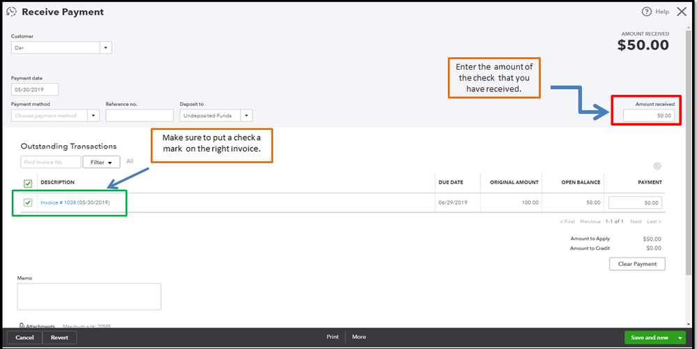The height and width of the screenshot is (349, 697).
Task: Click the Payment date field
Action: (x=35, y=89)
